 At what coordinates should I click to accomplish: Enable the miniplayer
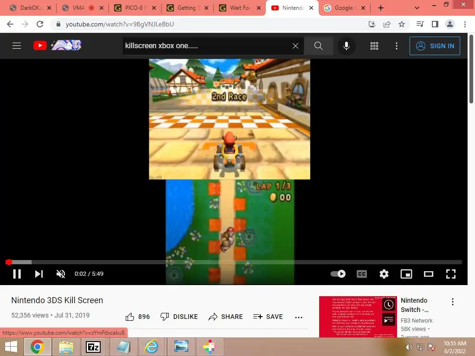pos(406,274)
